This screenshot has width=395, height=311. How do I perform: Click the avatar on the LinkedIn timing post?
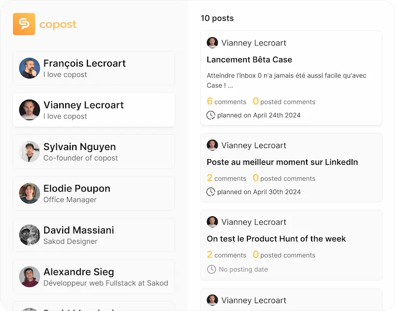point(212,145)
